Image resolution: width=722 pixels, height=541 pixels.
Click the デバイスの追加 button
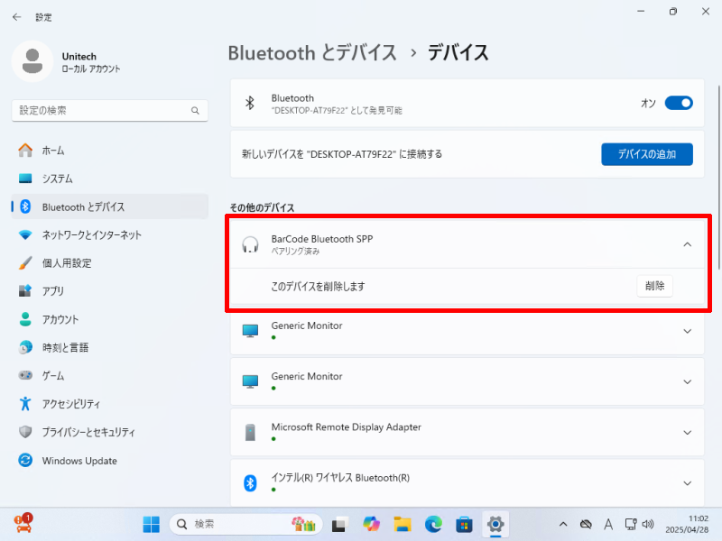646,154
